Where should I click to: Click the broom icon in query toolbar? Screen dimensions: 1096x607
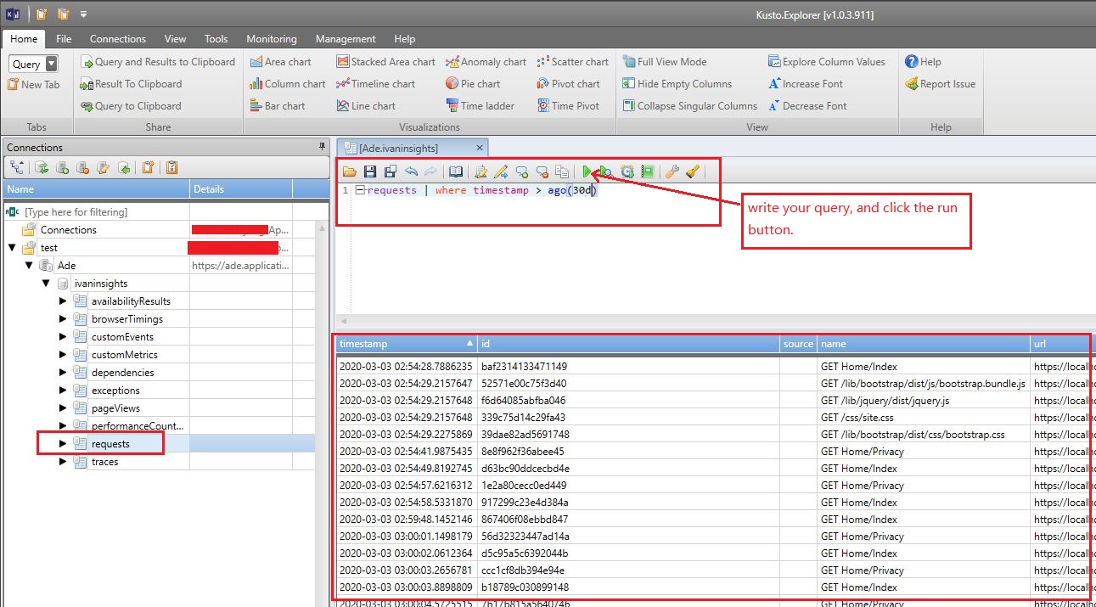[692, 171]
